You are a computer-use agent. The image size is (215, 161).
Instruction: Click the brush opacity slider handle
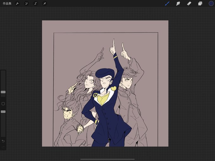click(3, 112)
